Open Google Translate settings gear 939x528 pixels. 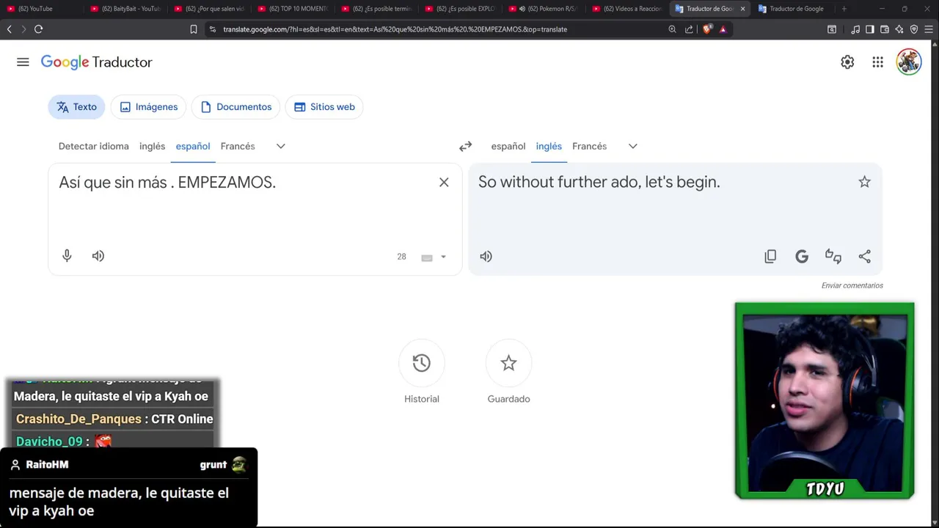point(847,62)
